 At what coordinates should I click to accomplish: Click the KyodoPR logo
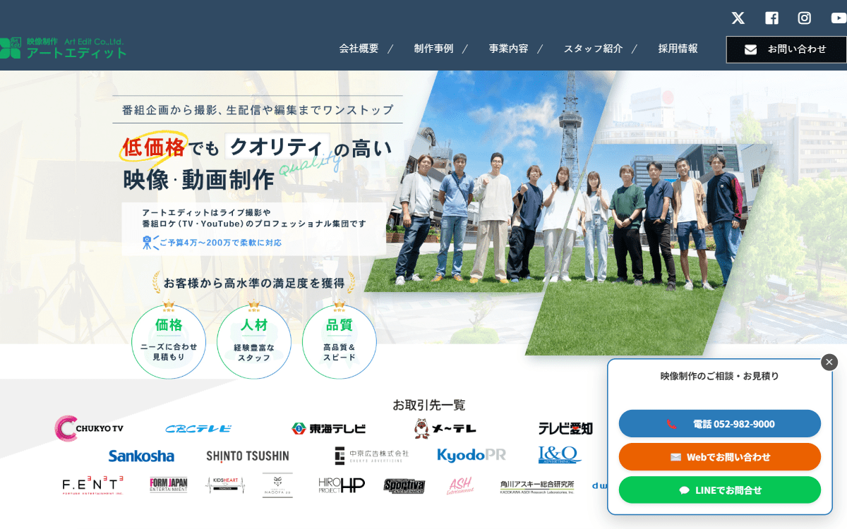coord(471,455)
